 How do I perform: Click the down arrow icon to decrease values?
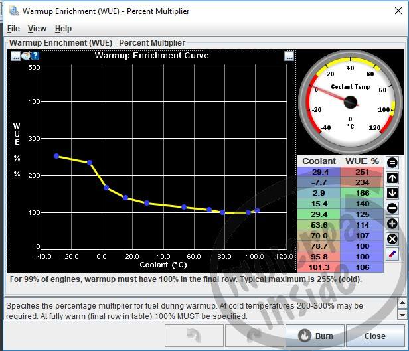pos(392,193)
